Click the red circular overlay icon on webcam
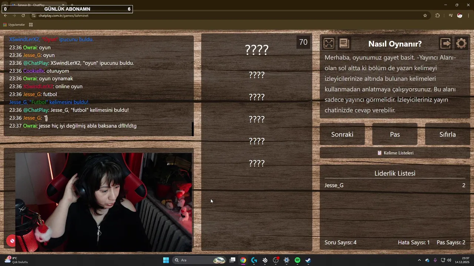The height and width of the screenshot is (266, 474). (x=12, y=241)
